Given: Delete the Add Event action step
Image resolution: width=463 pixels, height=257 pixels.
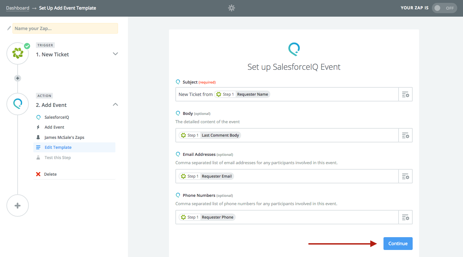Looking at the screenshot, I should click(x=50, y=174).
